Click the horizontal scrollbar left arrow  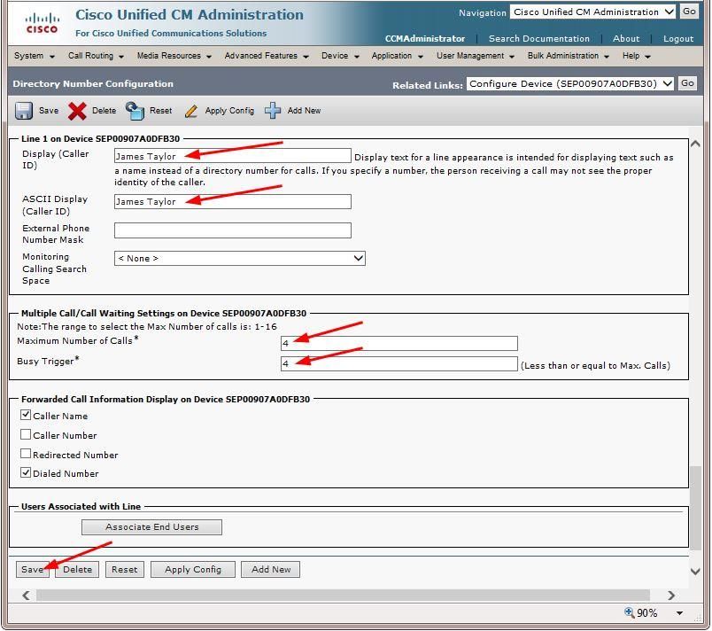coord(27,596)
